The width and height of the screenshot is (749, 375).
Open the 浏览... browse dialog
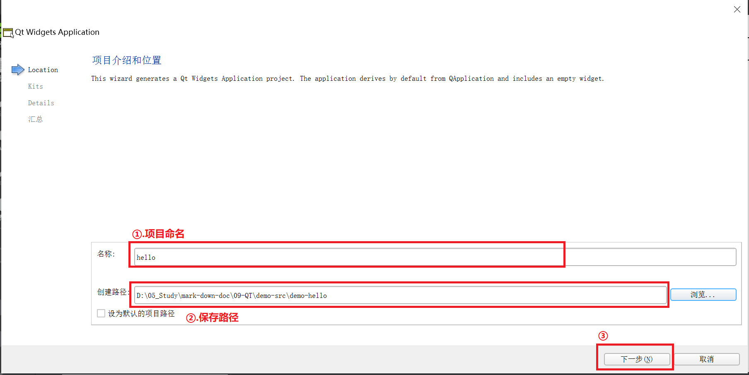(x=703, y=295)
